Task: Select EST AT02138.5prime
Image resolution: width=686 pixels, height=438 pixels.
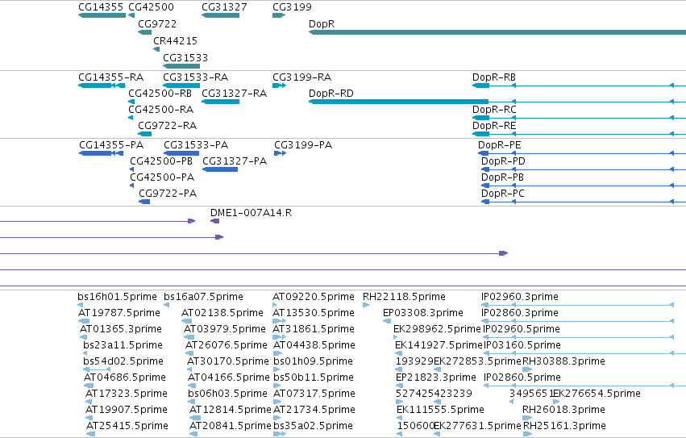Action: point(222,313)
